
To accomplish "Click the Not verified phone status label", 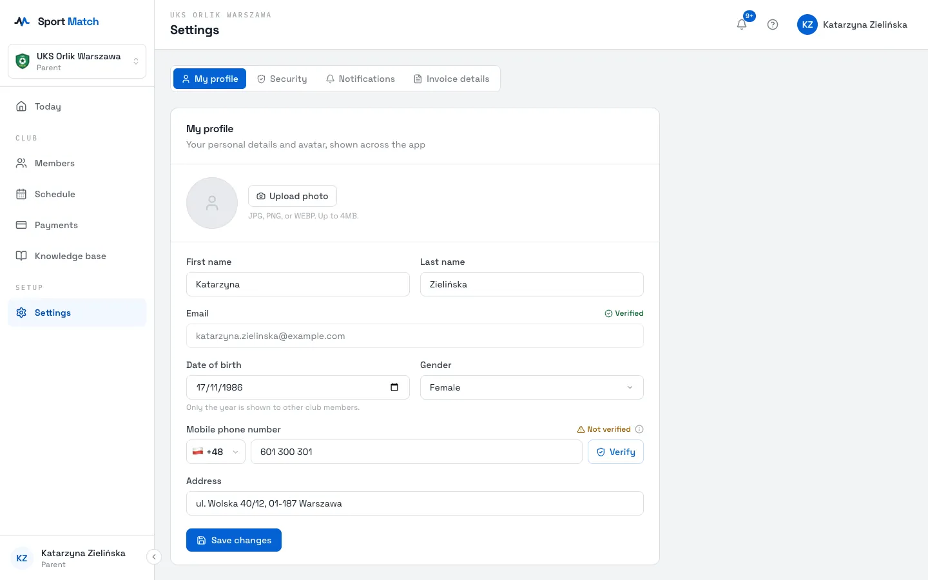I will (604, 429).
